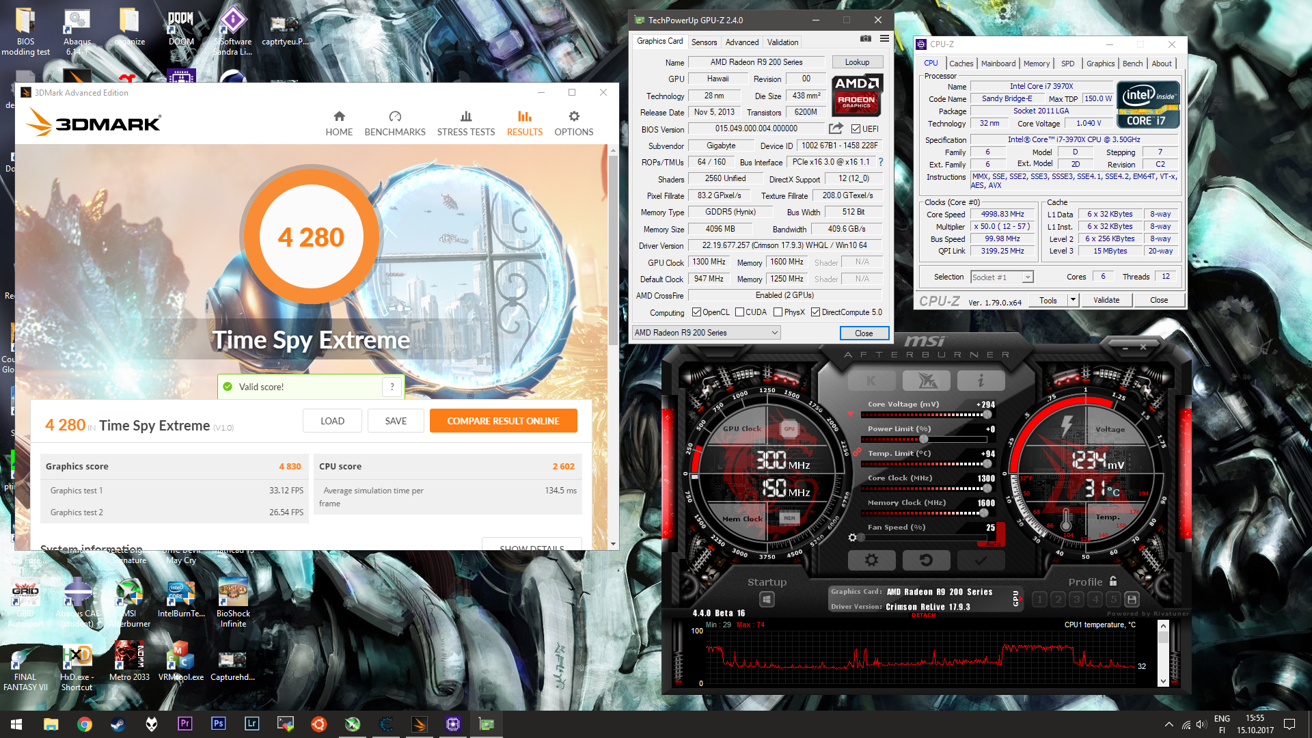Select Afterburner profile slot 5
This screenshot has width=1312, height=738.
click(x=1113, y=599)
